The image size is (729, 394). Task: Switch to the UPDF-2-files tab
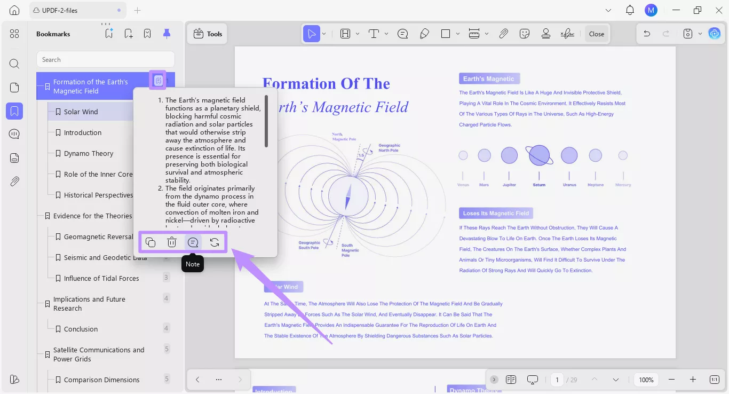78,10
